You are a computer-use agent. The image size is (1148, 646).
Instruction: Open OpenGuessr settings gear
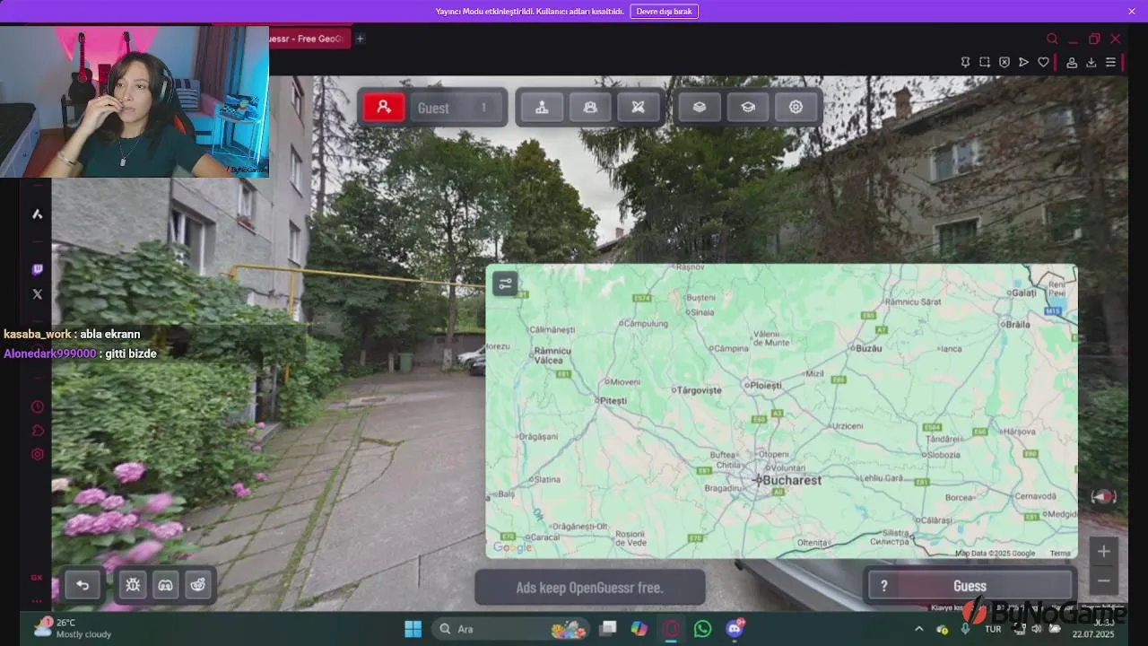pos(796,108)
